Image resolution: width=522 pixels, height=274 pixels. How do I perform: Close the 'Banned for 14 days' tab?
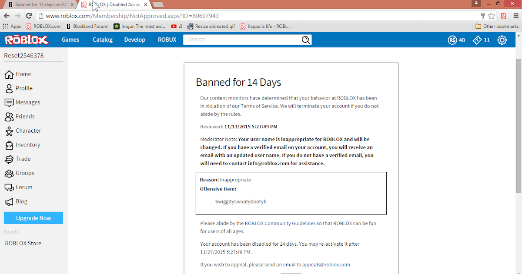(72, 5)
